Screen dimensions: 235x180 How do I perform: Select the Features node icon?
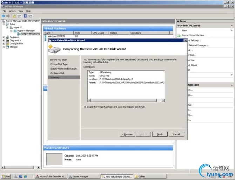pos(7,37)
